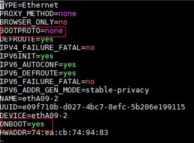194x143 pixels.
Task: Click the IPV4_FAILURE_FATAL=no line
Action: 47,48
